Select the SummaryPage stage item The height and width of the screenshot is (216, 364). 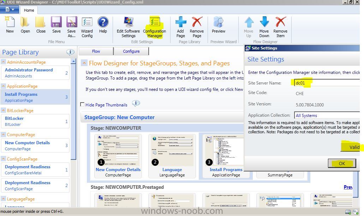coord(280,175)
